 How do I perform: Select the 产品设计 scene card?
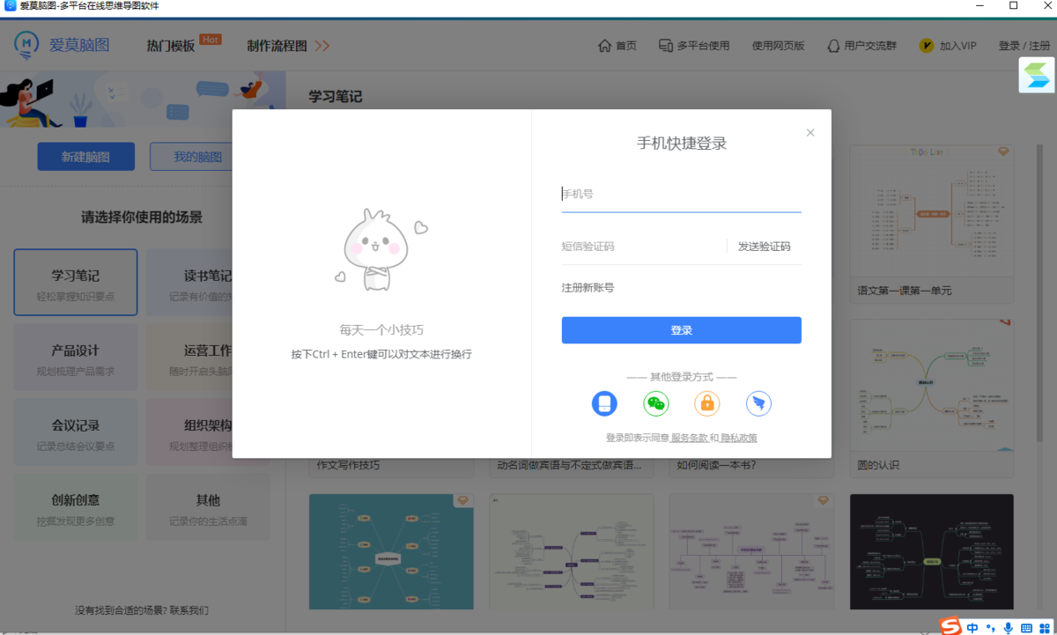point(75,357)
